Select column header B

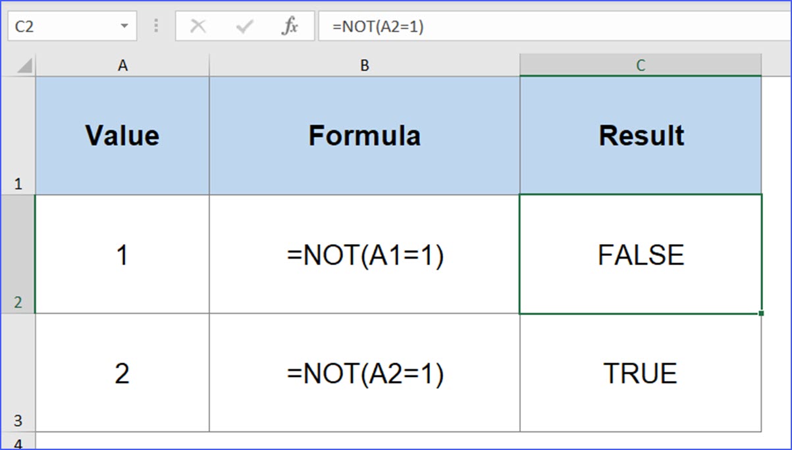coord(364,64)
